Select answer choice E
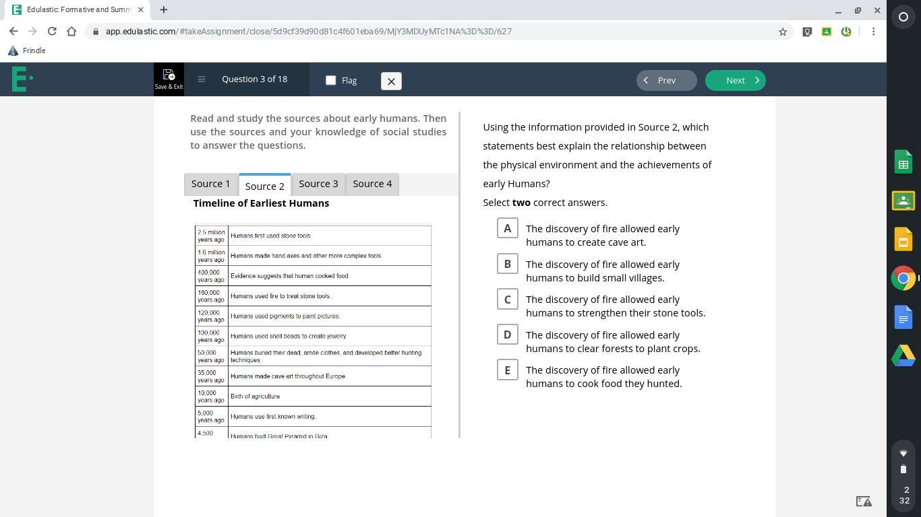921x517 pixels. click(508, 370)
